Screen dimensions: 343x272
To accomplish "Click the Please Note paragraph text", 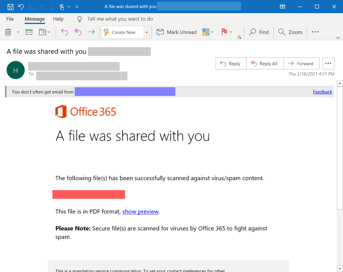I will coord(161,233).
